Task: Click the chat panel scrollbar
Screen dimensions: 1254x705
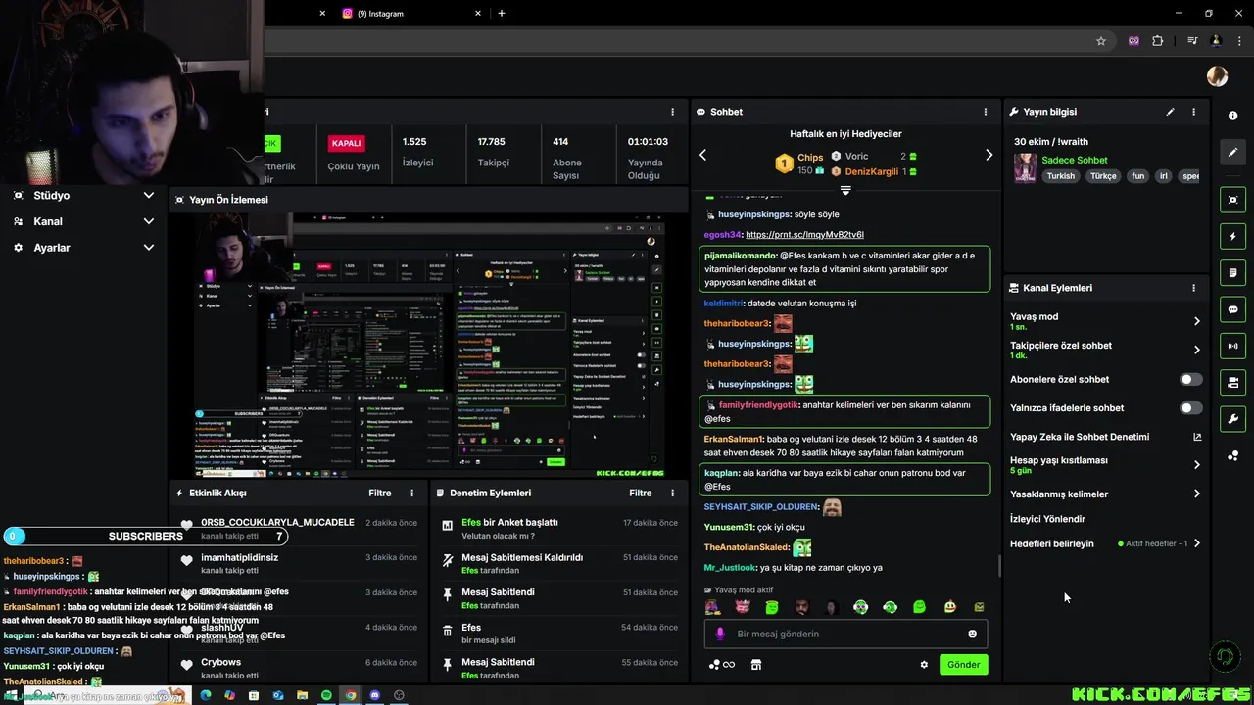Action: pyautogui.click(x=998, y=567)
